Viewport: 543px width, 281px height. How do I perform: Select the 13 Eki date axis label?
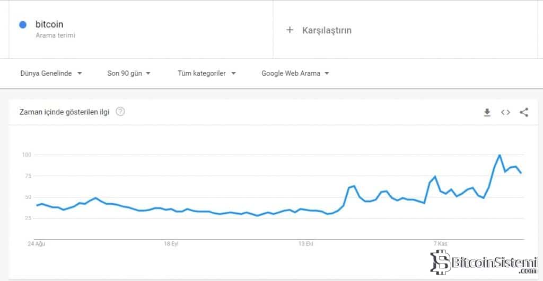point(306,244)
